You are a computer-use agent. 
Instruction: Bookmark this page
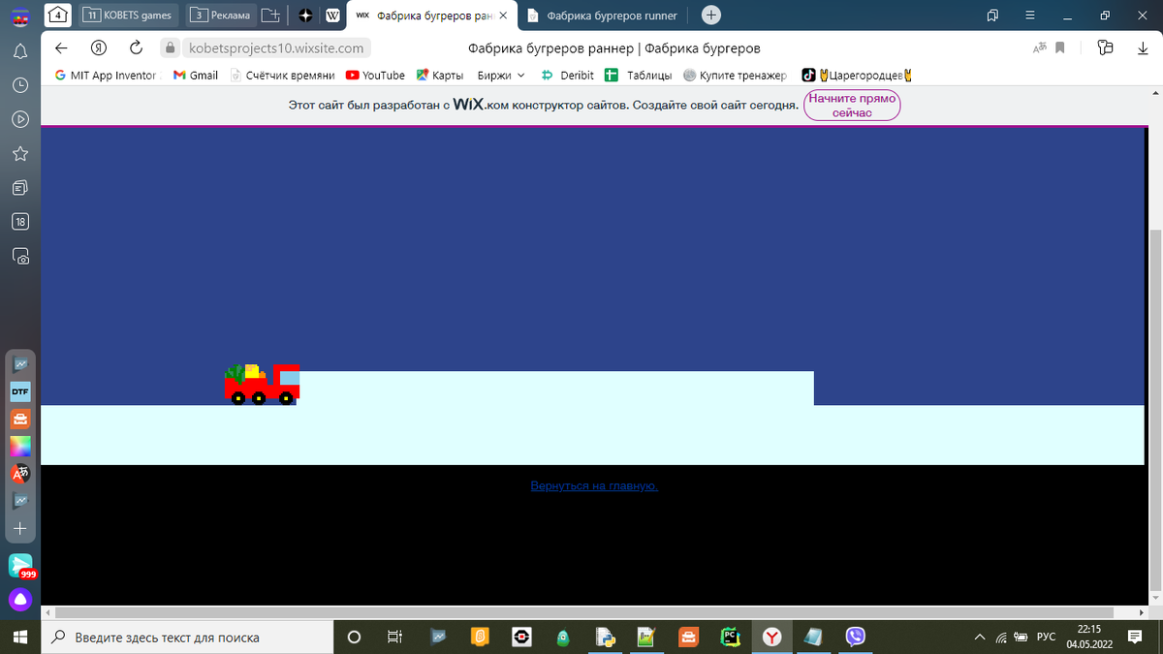pyautogui.click(x=1060, y=47)
